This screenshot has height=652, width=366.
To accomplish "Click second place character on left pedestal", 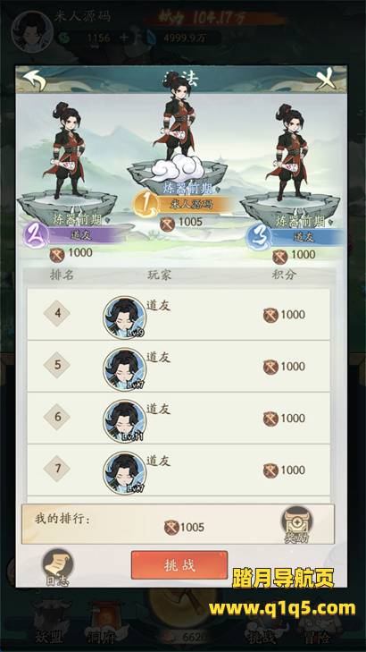I will (x=66, y=151).
